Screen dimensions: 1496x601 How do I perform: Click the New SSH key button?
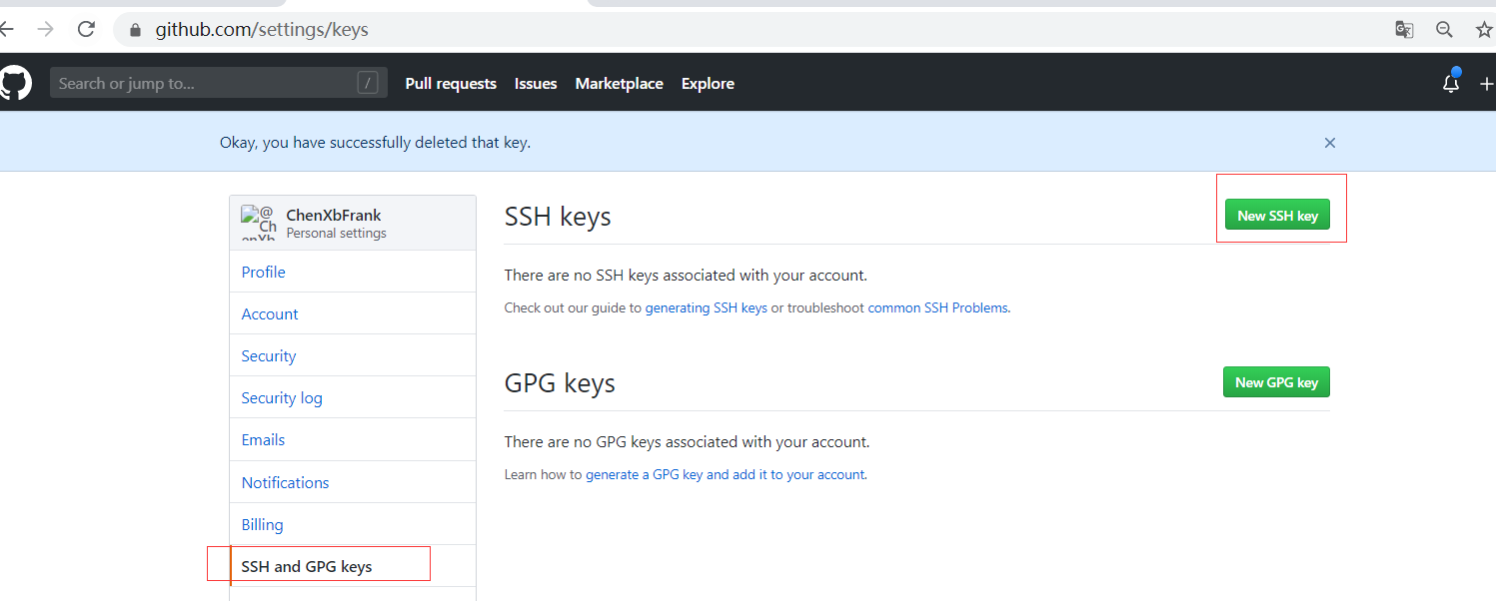pos(1277,215)
